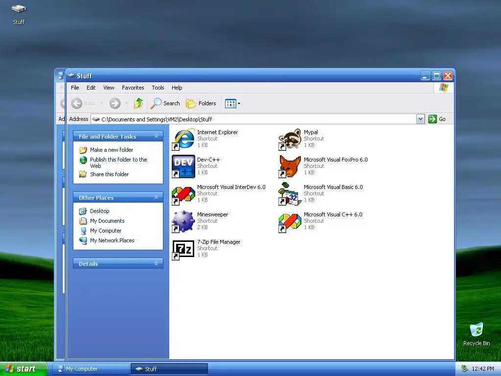Select the Microsoft Visual Basic 6.0 icon

click(x=290, y=194)
